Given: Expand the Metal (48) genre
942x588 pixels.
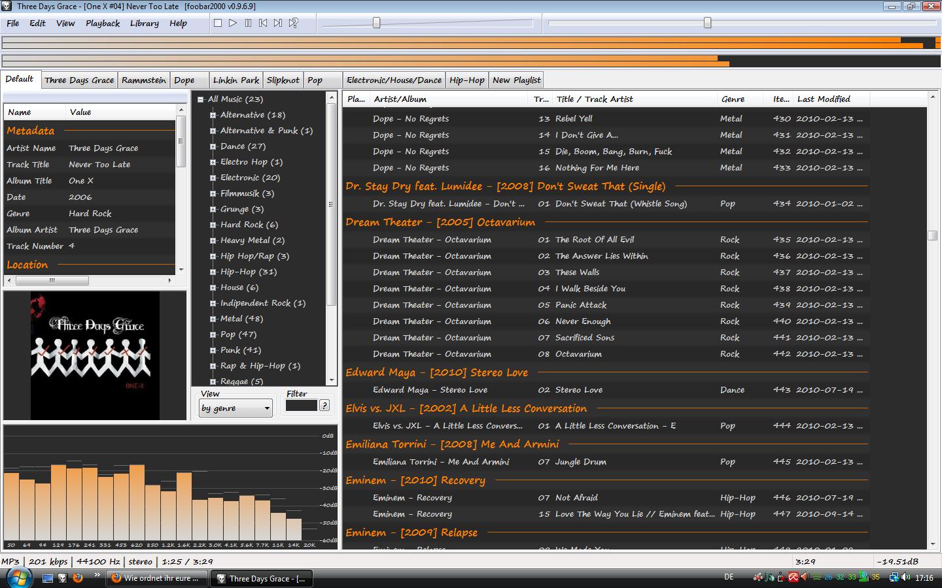Looking at the screenshot, I should click(213, 319).
